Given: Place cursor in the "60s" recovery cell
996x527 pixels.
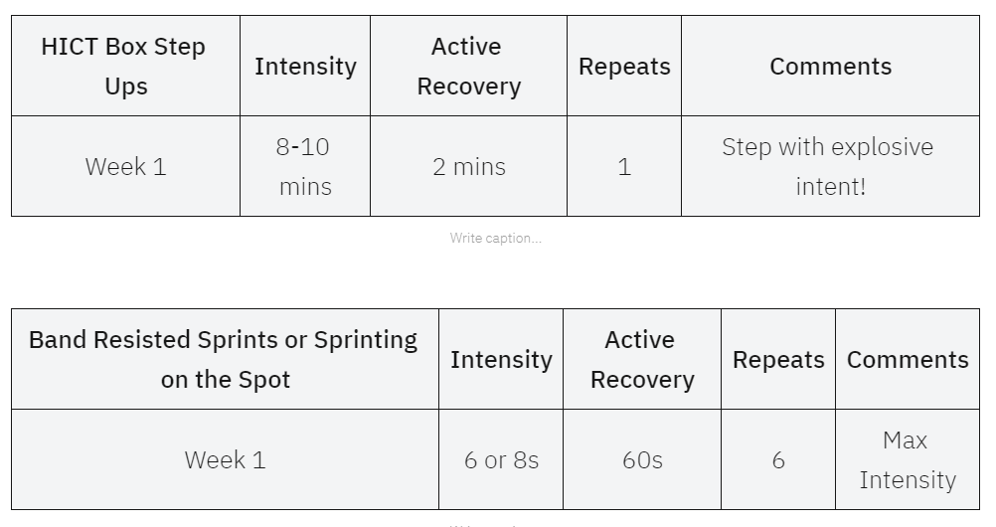Looking at the screenshot, I should coord(641,460).
